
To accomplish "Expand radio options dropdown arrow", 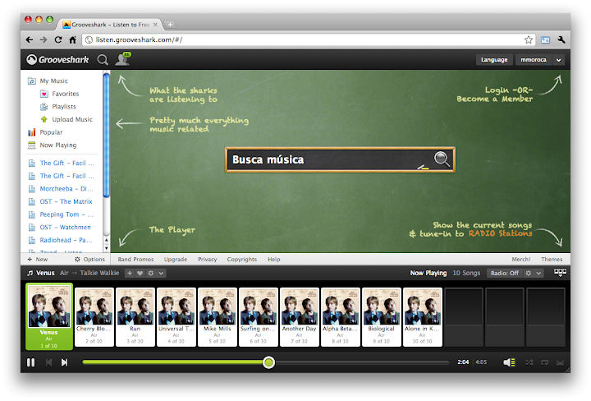I will [538, 273].
